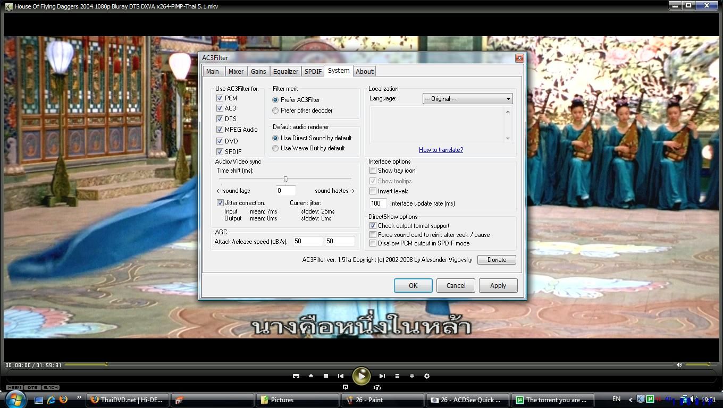
Task: Click the DTS audio badge
Action: click(32, 387)
